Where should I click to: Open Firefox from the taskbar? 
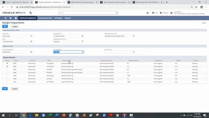pyautogui.click(x=84, y=115)
